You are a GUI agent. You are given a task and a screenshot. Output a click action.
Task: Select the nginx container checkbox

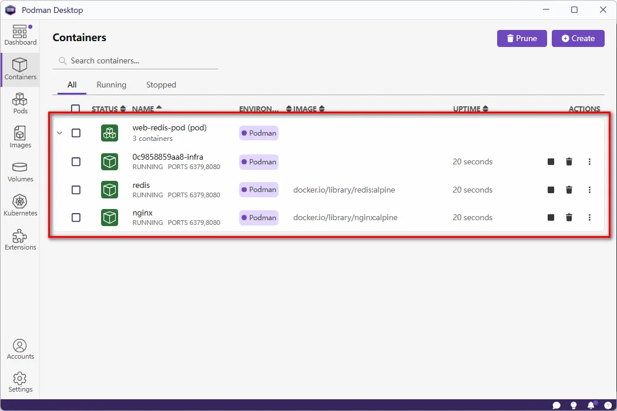click(x=76, y=217)
